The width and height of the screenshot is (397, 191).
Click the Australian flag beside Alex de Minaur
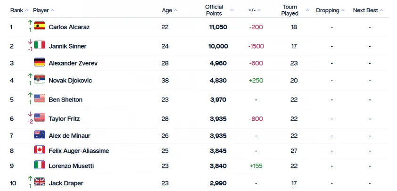click(40, 135)
